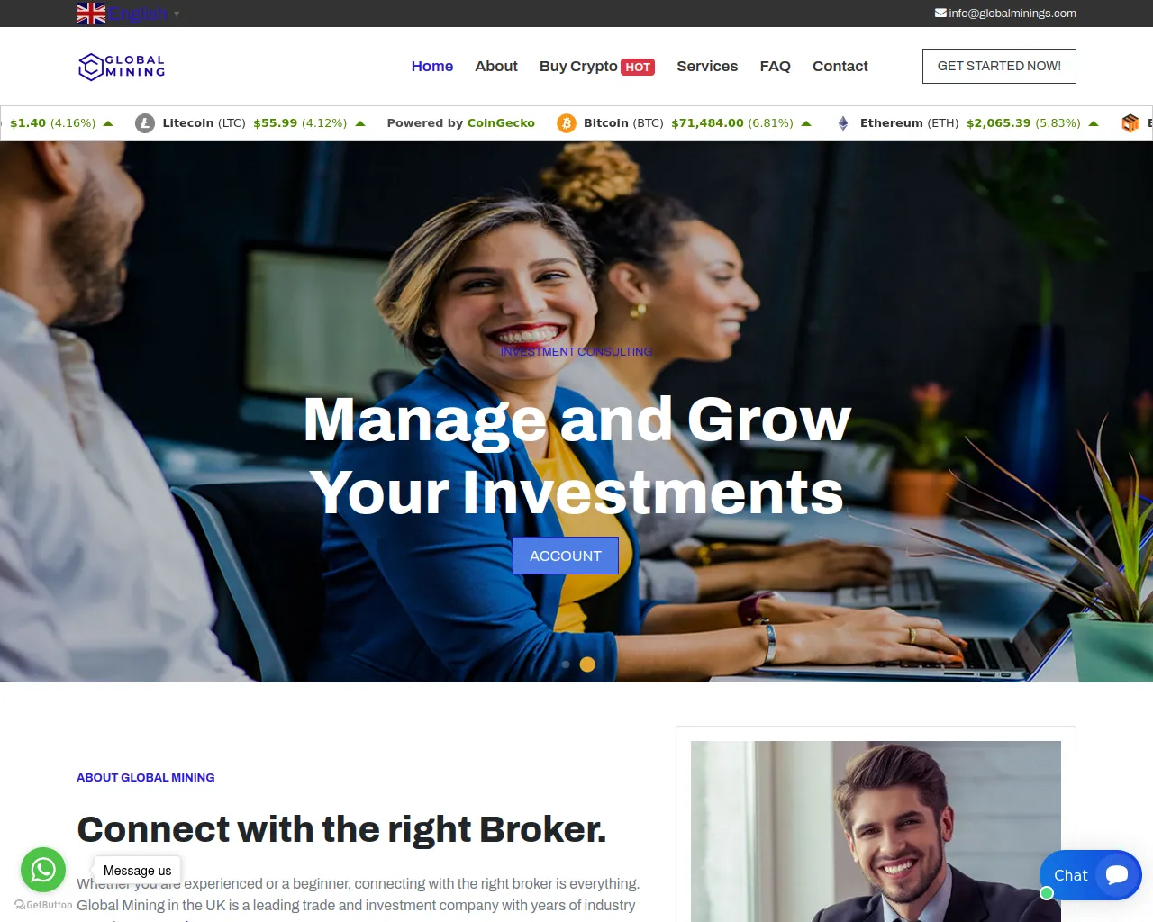Click the blue ACCOUNT button
Screen dimensions: 1153x922
(x=566, y=556)
